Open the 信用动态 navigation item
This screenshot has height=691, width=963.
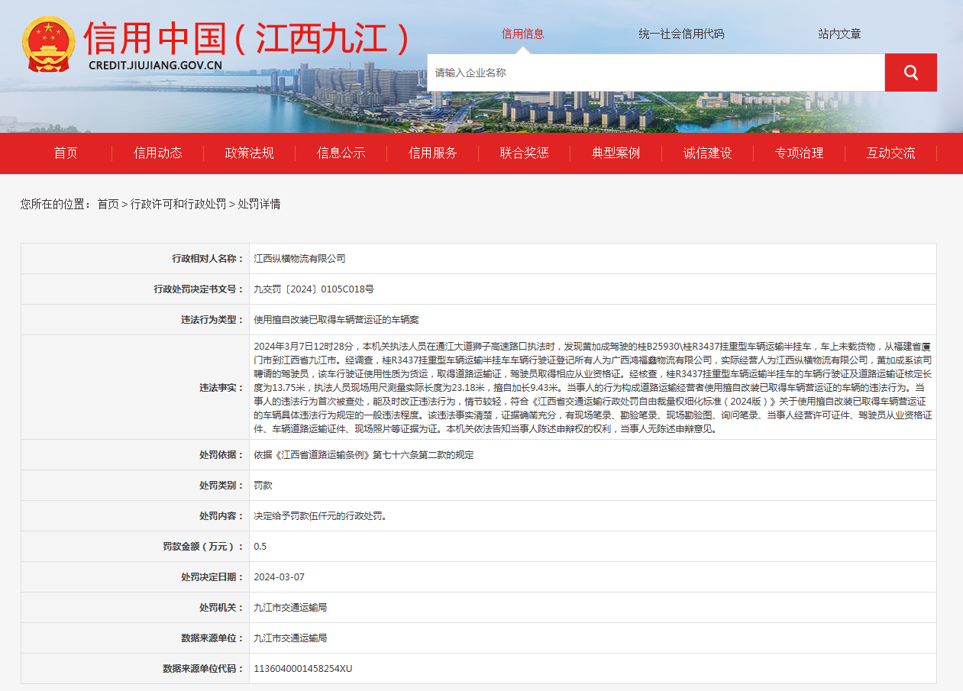(x=157, y=153)
